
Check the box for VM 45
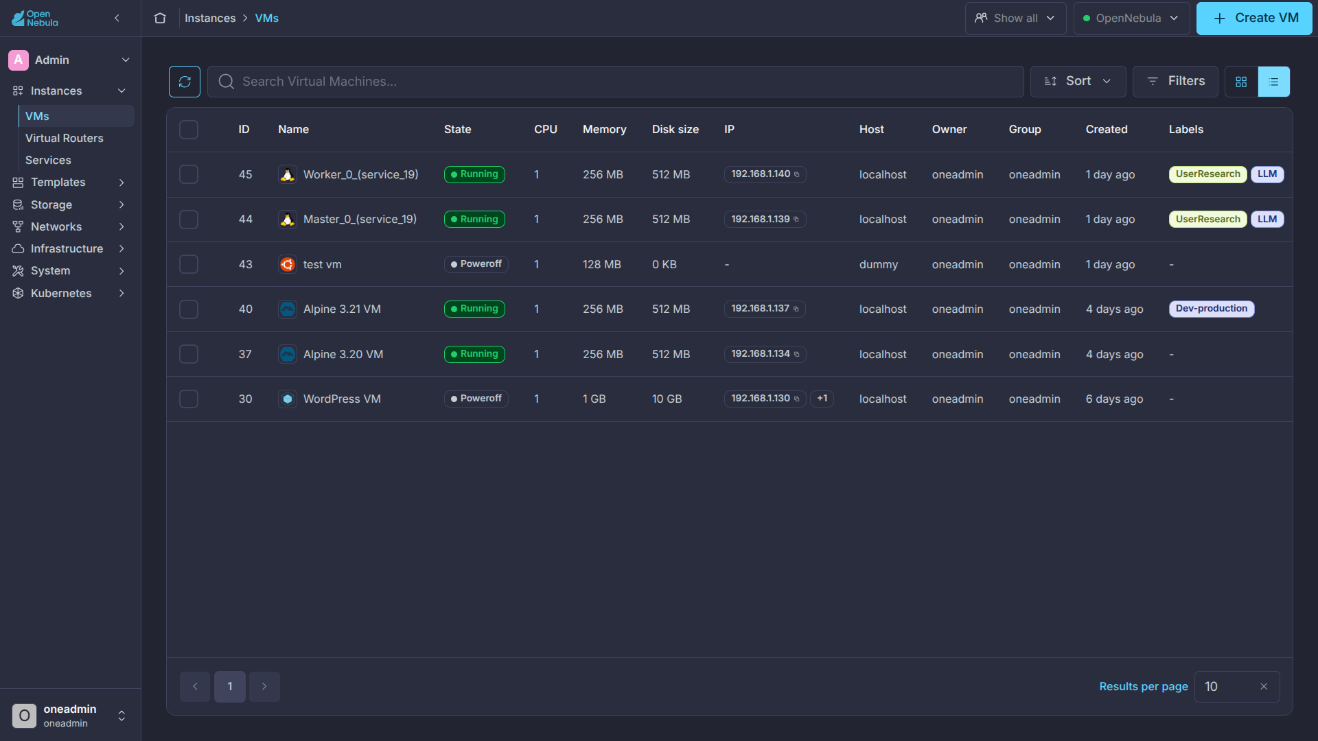pyautogui.click(x=189, y=174)
